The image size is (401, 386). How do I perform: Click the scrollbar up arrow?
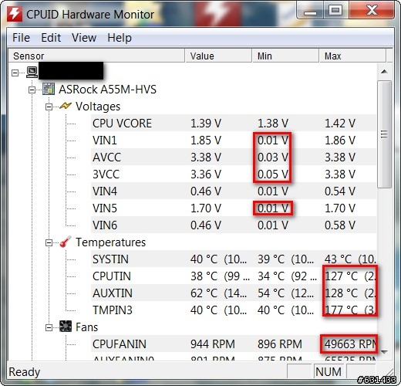[x=384, y=72]
